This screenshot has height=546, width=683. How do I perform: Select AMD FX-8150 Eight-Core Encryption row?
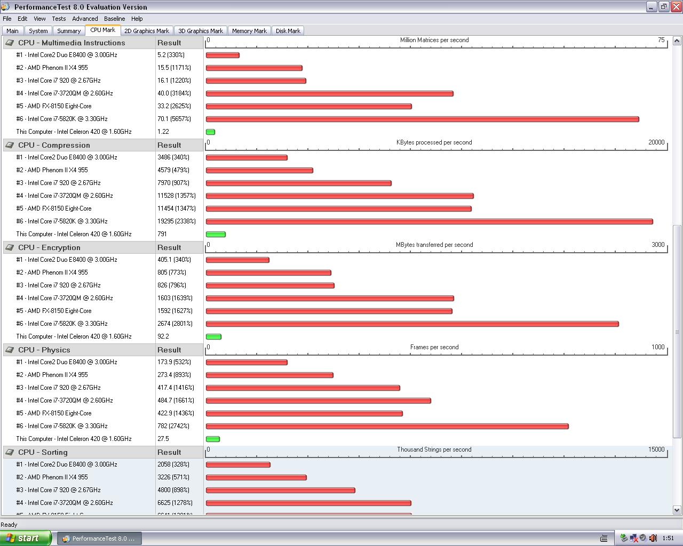click(x=54, y=311)
